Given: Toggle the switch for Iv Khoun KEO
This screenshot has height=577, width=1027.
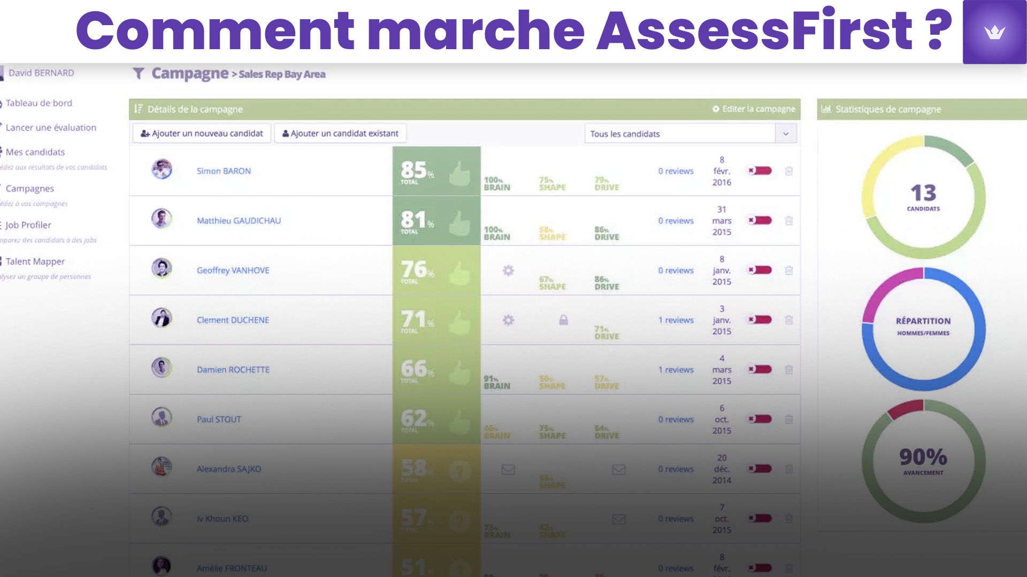Looking at the screenshot, I should click(760, 518).
